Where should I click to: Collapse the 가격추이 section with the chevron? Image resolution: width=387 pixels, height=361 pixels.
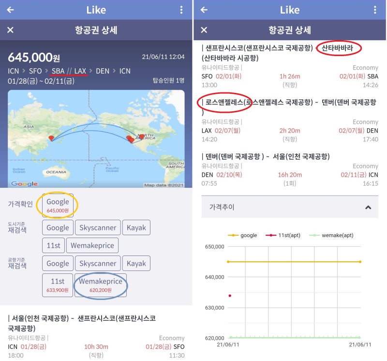(x=368, y=207)
